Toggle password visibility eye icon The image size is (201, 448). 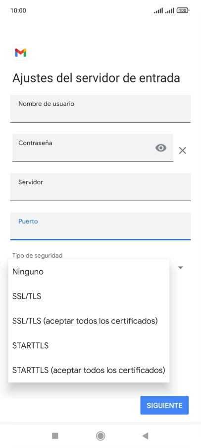[x=161, y=148]
